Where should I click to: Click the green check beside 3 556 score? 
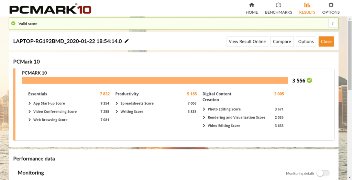pos(309,80)
